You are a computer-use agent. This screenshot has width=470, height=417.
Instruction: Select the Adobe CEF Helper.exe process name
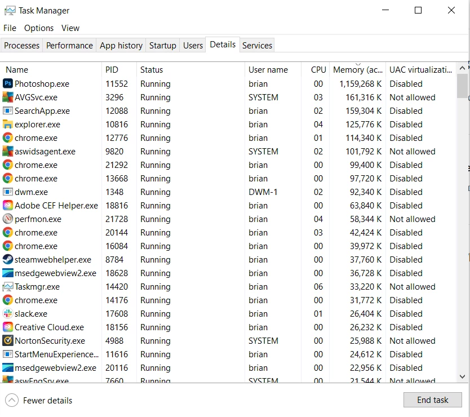[x=56, y=205]
